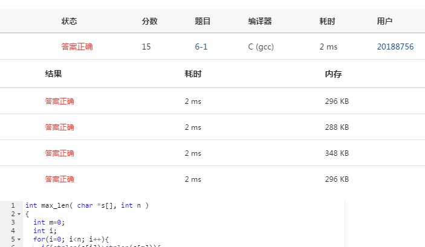Click the 耗时 header in the top table
Screen dimensions: 425x247
(x=327, y=21)
